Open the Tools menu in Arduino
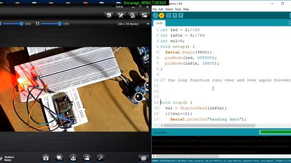The width and height of the screenshot is (291, 163). pyautogui.click(x=178, y=9)
